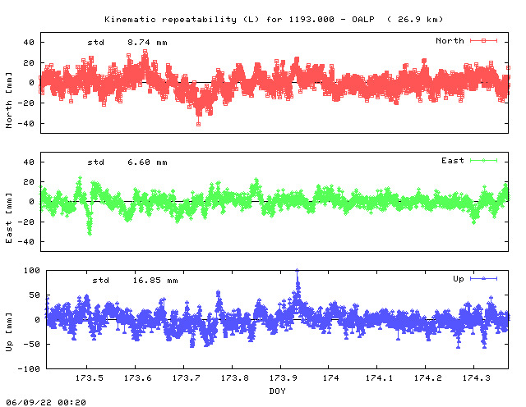Screen dimensions: 526x407
Task: Click the East plot dip near -32 mm
Action: click(90, 234)
